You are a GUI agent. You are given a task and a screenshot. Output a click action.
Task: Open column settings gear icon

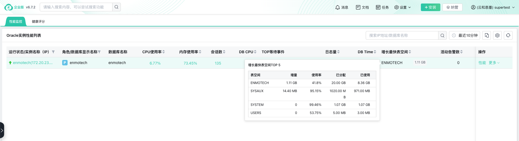pyautogui.click(x=497, y=35)
